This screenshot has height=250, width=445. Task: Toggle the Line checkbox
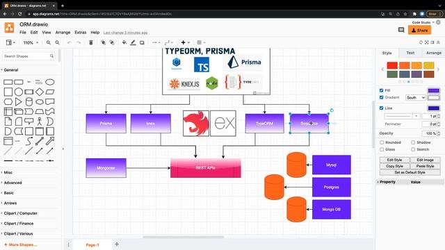pyautogui.click(x=382, y=108)
